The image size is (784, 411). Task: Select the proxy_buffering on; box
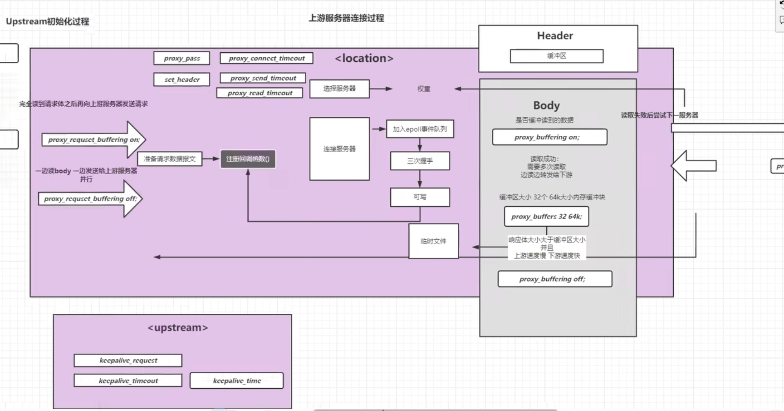549,137
